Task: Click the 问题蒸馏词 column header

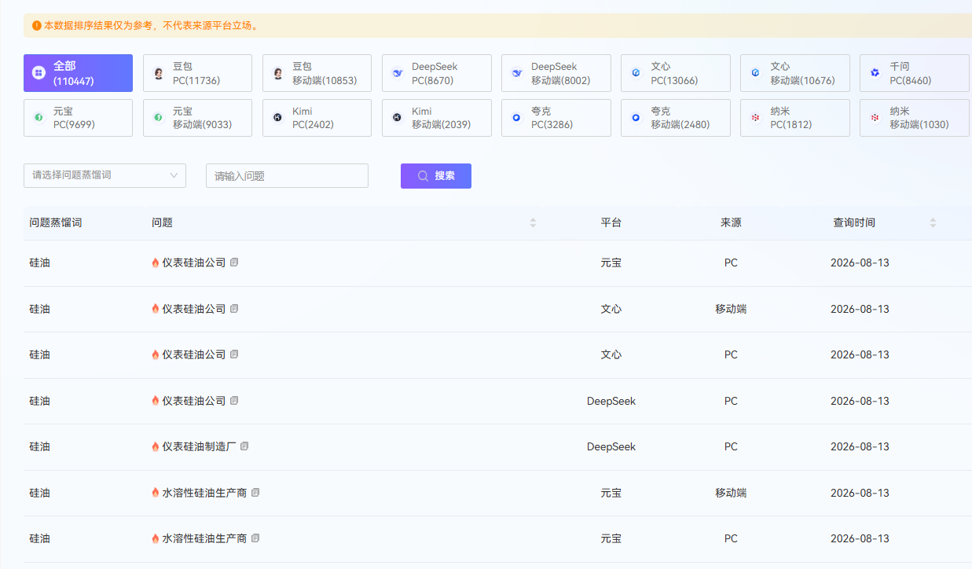Action: [x=55, y=222]
